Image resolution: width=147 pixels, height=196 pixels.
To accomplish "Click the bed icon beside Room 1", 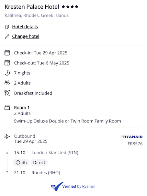I will coord(7,108).
